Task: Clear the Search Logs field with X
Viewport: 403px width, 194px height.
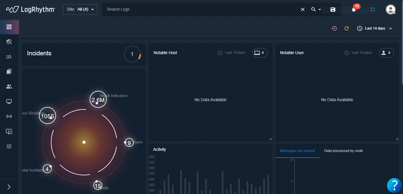Action: tap(303, 9)
